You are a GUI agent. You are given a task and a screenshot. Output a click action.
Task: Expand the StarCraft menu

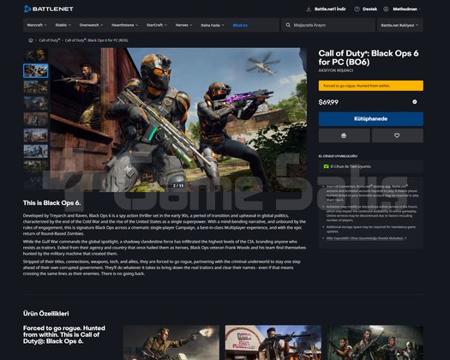pyautogui.click(x=157, y=25)
